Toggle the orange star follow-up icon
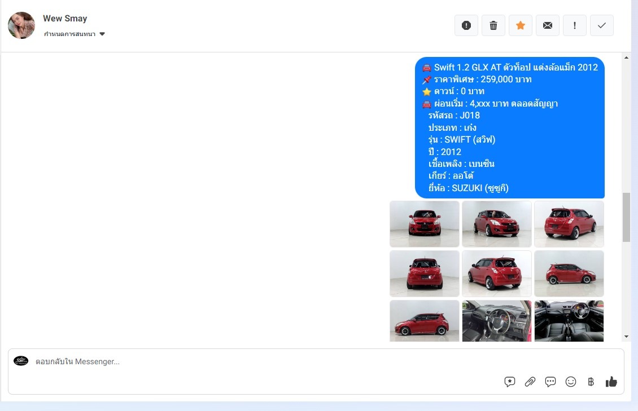Image resolution: width=638 pixels, height=411 pixels. (521, 25)
